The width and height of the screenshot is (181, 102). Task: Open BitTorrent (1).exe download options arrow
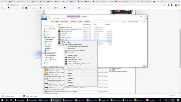[x=20, y=96]
